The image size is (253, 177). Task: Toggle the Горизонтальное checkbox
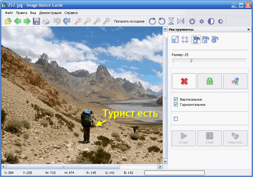tap(176, 104)
